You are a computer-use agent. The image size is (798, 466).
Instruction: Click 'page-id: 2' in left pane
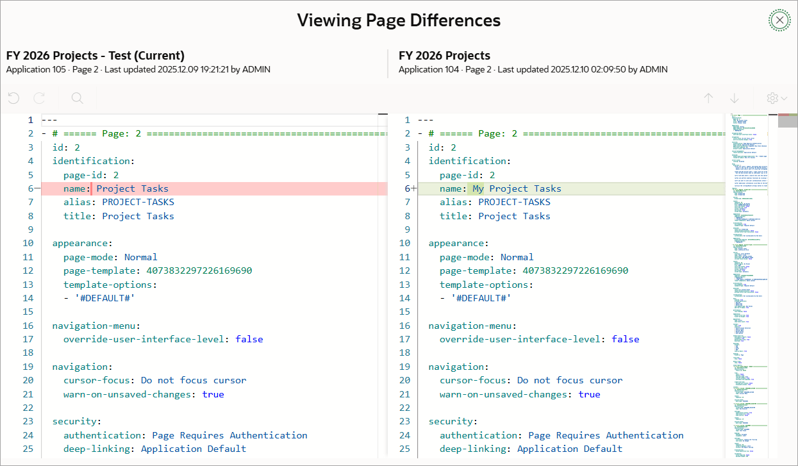point(91,175)
